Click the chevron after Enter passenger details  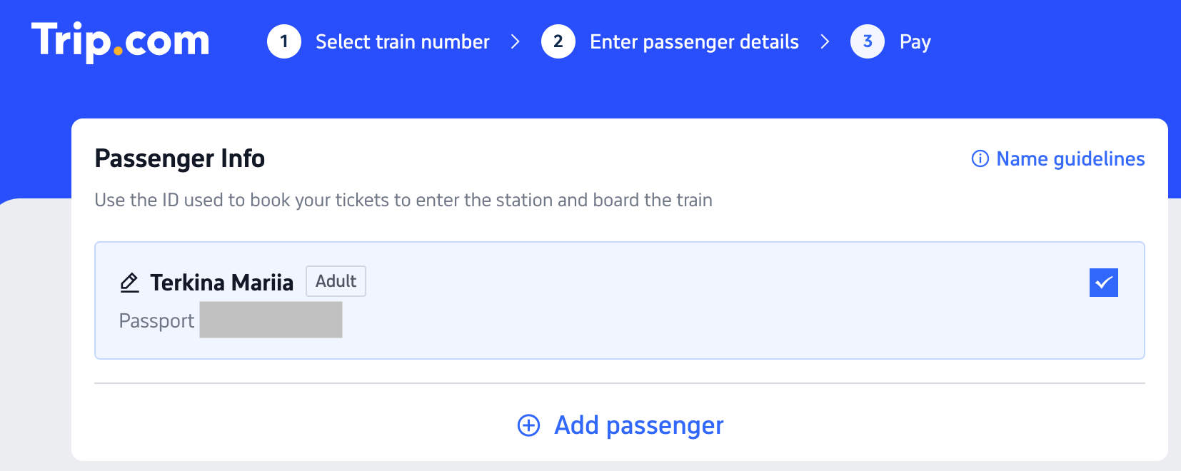(825, 42)
